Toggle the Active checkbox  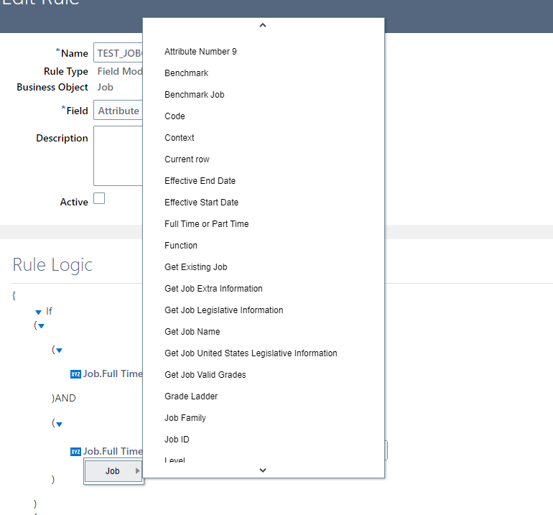[x=99, y=198]
